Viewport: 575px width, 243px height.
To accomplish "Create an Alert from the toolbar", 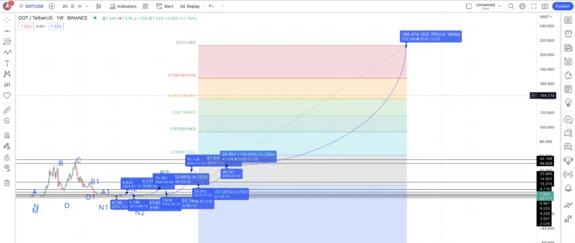I will (x=165, y=6).
